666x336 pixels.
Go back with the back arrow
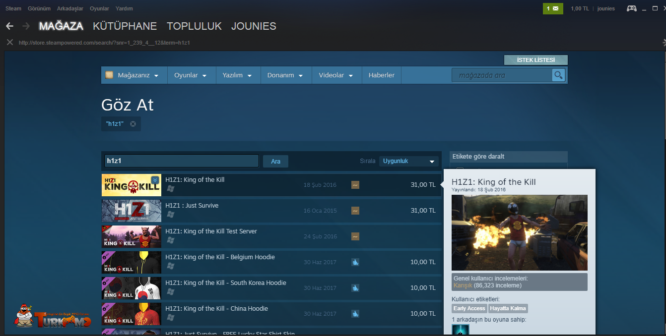[x=9, y=26]
